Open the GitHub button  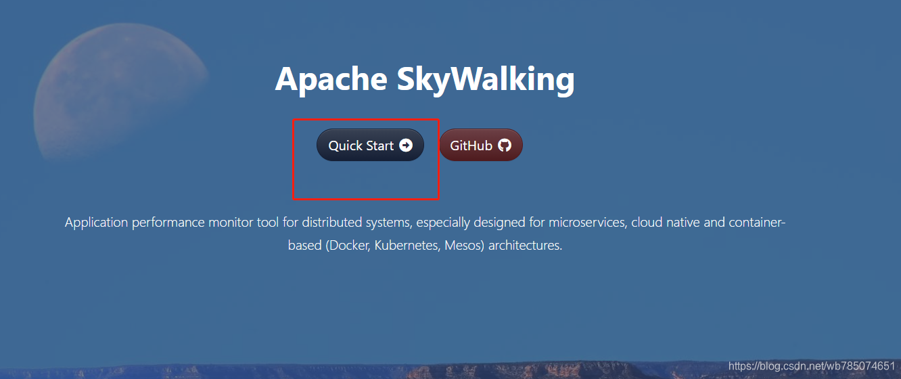[x=481, y=145]
